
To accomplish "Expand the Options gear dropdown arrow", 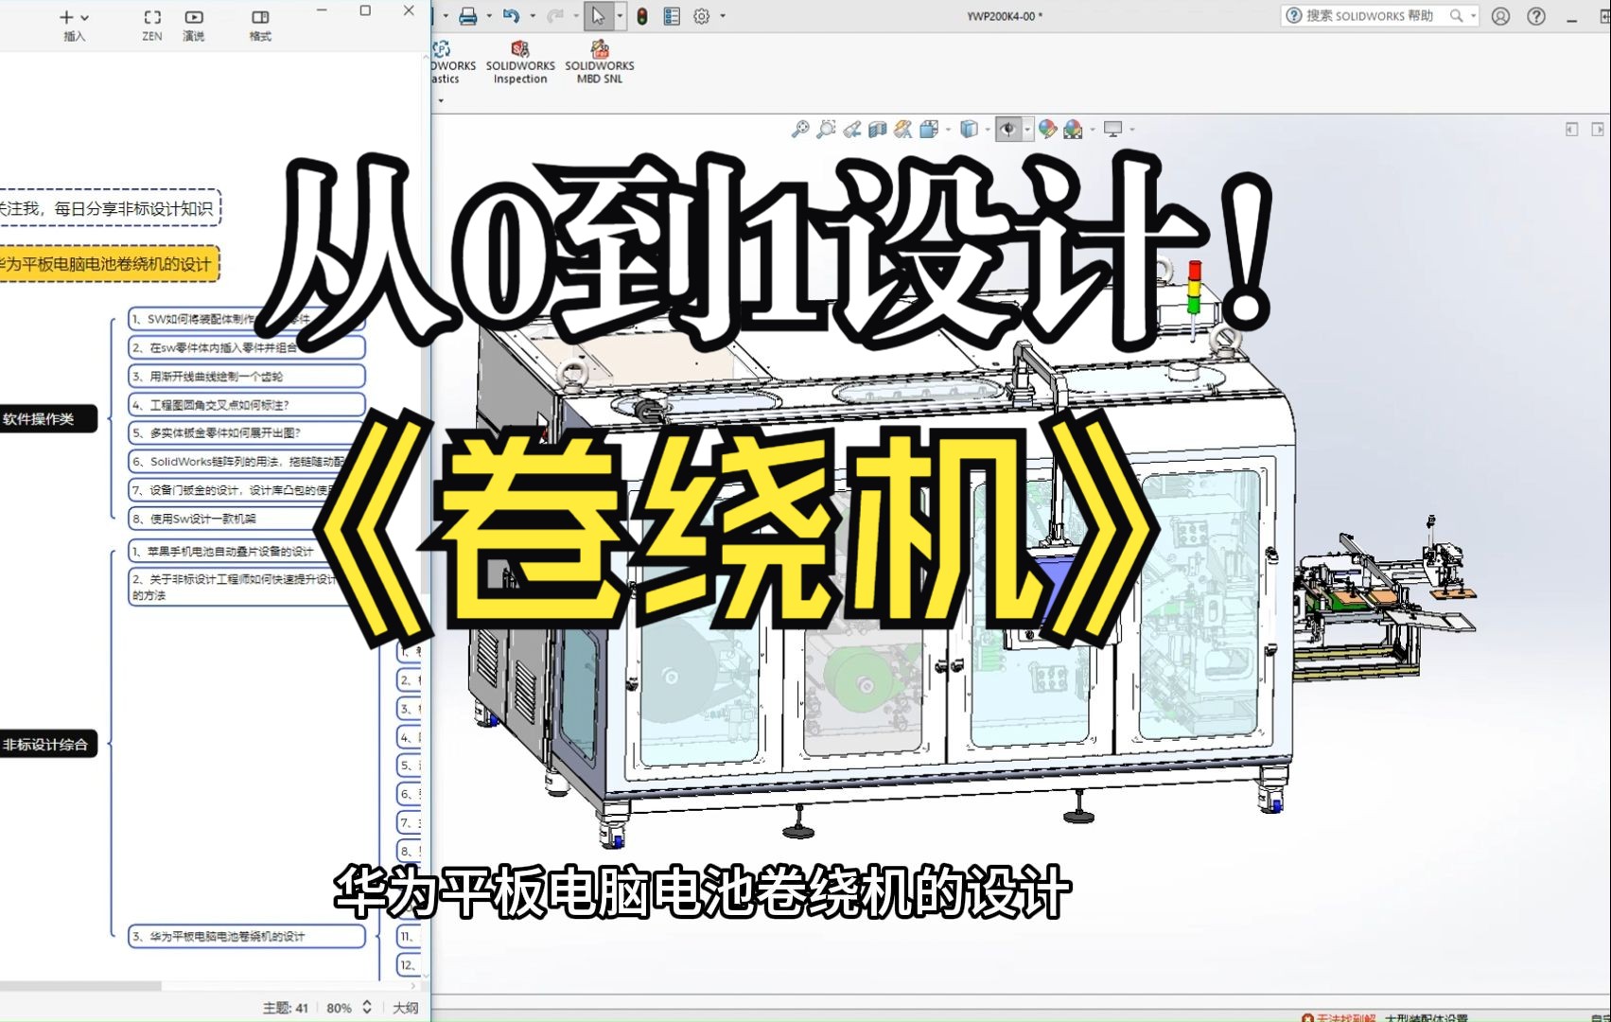I will (x=723, y=16).
